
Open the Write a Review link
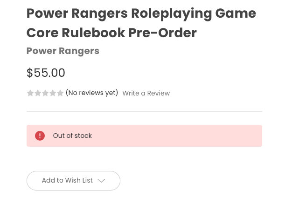tap(146, 93)
